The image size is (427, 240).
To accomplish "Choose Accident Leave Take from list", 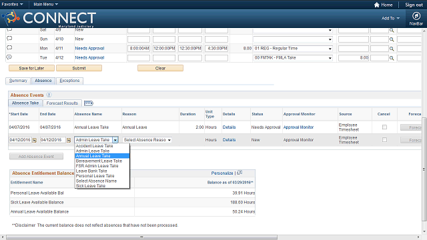I will coord(102,146).
